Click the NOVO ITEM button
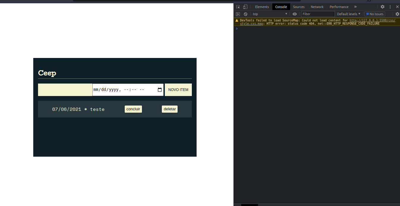The width and height of the screenshot is (400, 206). coord(178,90)
